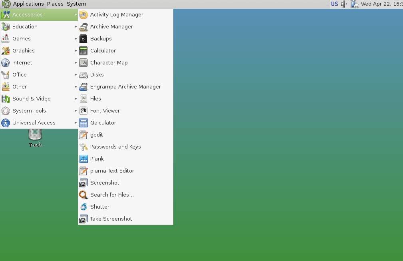The width and height of the screenshot is (403, 261).
Task: Expand the Games submenu arrow
Action: click(x=75, y=39)
